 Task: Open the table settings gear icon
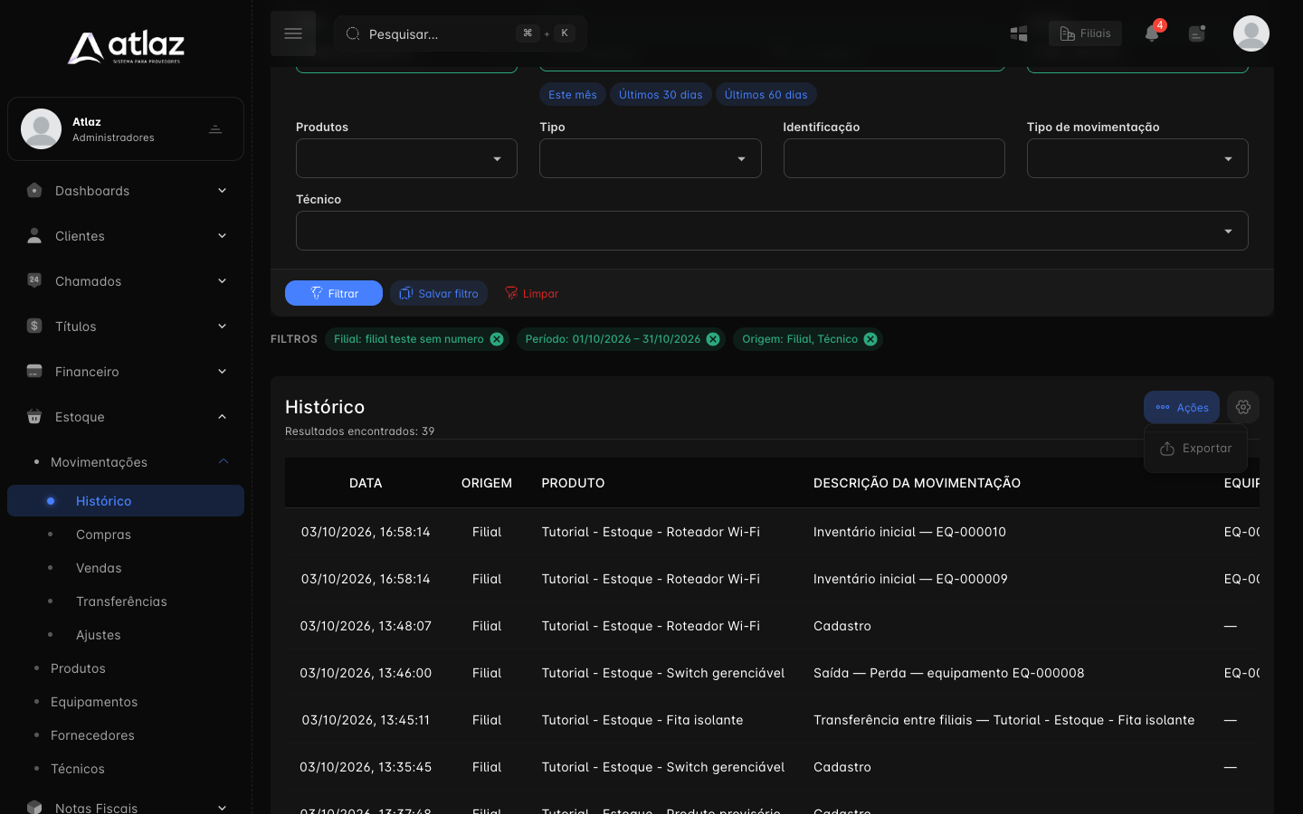click(x=1243, y=407)
